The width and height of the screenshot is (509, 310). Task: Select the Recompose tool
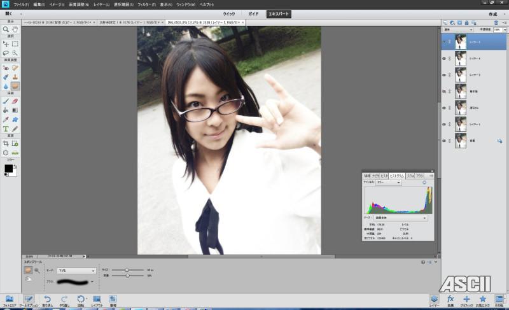pos(15,143)
